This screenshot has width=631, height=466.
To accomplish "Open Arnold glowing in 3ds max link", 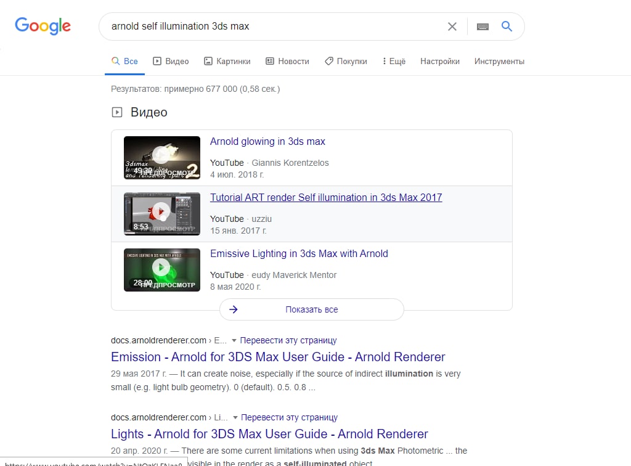I will [267, 141].
